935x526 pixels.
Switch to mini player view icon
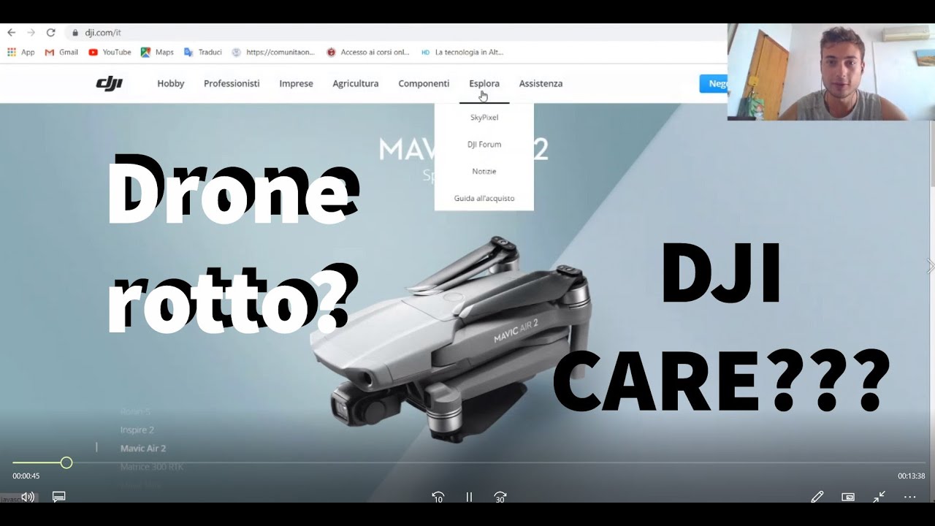pyautogui.click(x=848, y=497)
